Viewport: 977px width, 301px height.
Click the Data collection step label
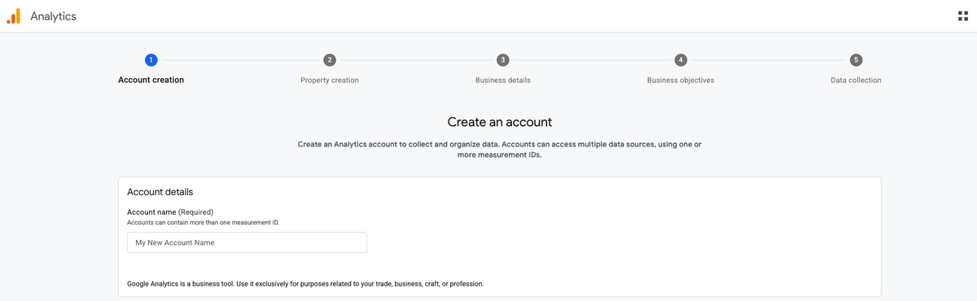856,81
